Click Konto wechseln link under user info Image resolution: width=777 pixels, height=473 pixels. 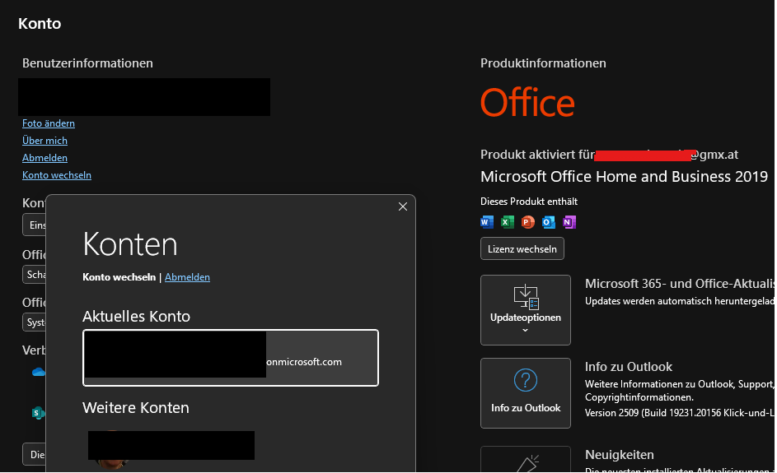tap(57, 175)
